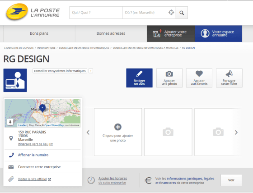Expand the category tag list arrow
This screenshot has height=193, width=253.
91,71
